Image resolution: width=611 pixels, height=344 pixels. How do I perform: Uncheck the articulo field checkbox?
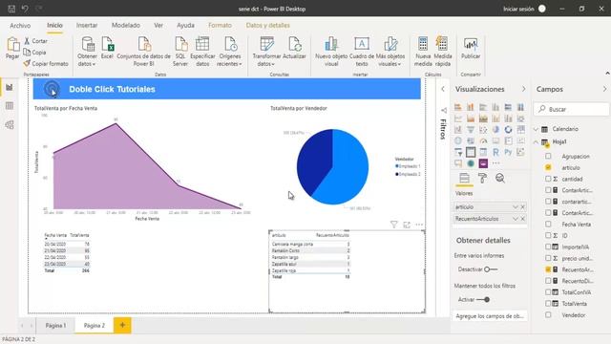(x=548, y=167)
